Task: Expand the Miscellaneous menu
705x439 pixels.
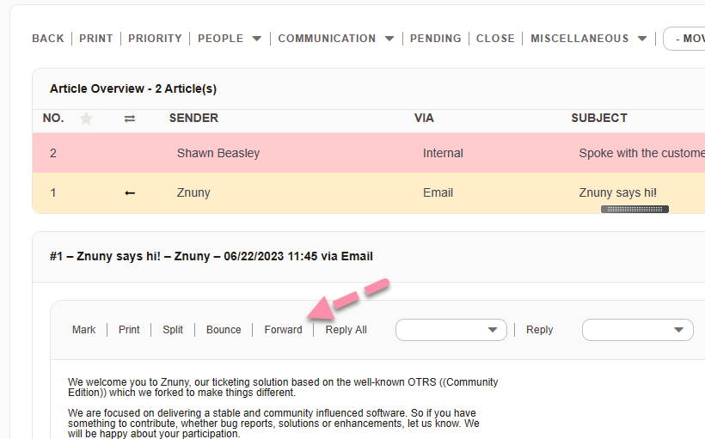Action: [588, 39]
